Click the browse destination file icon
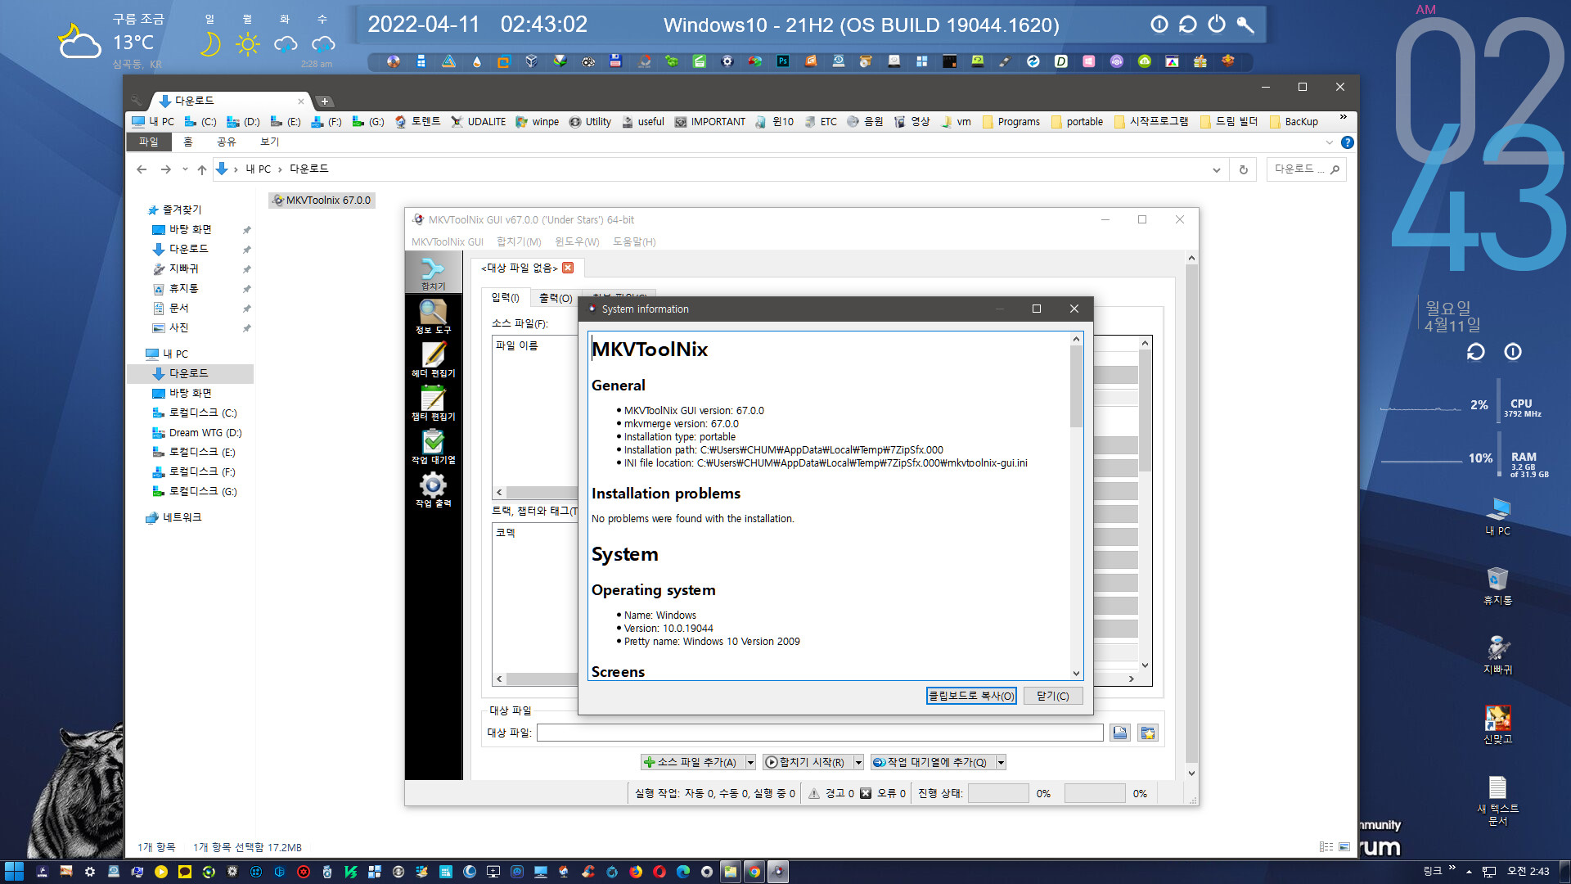The height and width of the screenshot is (884, 1571). tap(1120, 733)
